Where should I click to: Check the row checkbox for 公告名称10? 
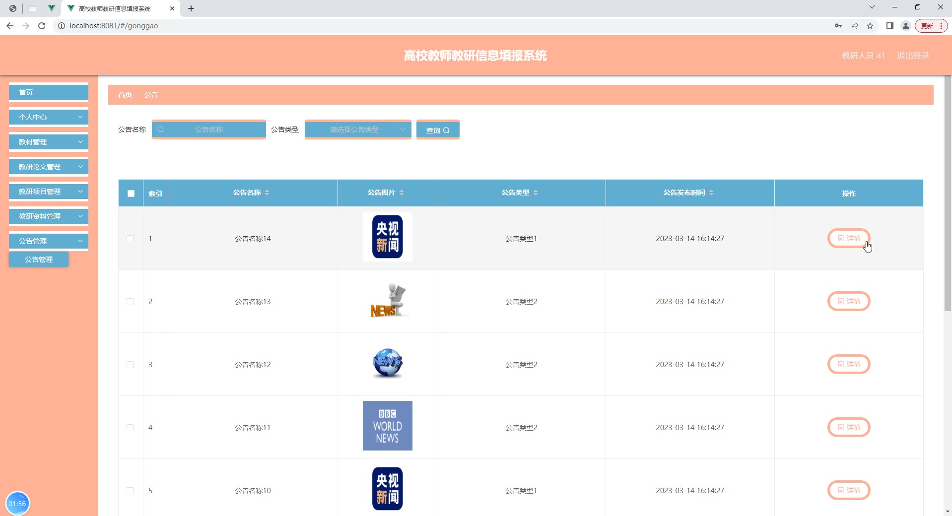(x=130, y=491)
